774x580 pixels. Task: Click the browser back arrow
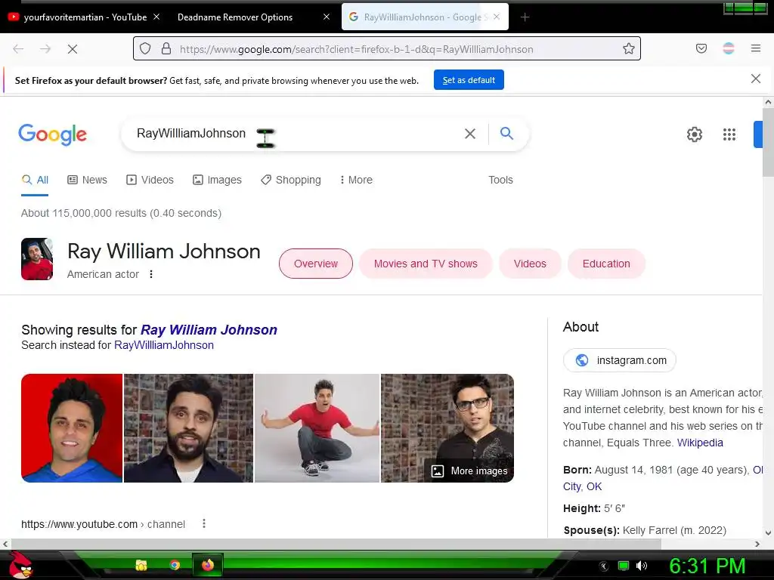18,49
